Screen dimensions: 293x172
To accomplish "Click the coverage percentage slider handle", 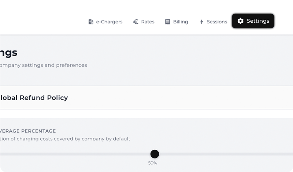I will 155,154.
